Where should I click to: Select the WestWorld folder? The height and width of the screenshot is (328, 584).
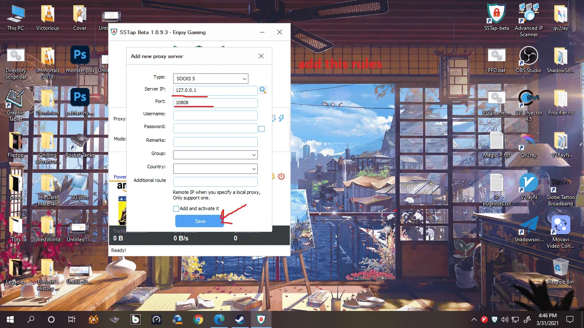(47, 229)
